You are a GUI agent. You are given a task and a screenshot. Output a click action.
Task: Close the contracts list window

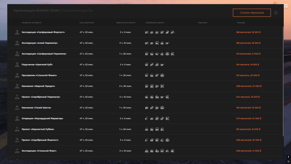tap(276, 13)
